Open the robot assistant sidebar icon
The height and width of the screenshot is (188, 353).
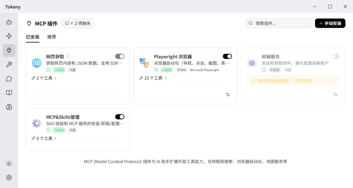click(x=9, y=22)
